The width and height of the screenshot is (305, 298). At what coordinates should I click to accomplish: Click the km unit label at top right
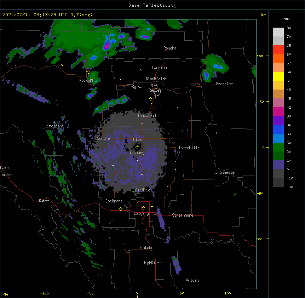click(x=264, y=15)
